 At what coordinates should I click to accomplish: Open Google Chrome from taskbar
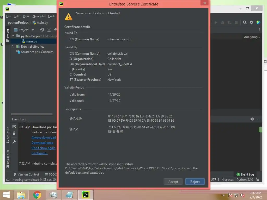pos(37,195)
